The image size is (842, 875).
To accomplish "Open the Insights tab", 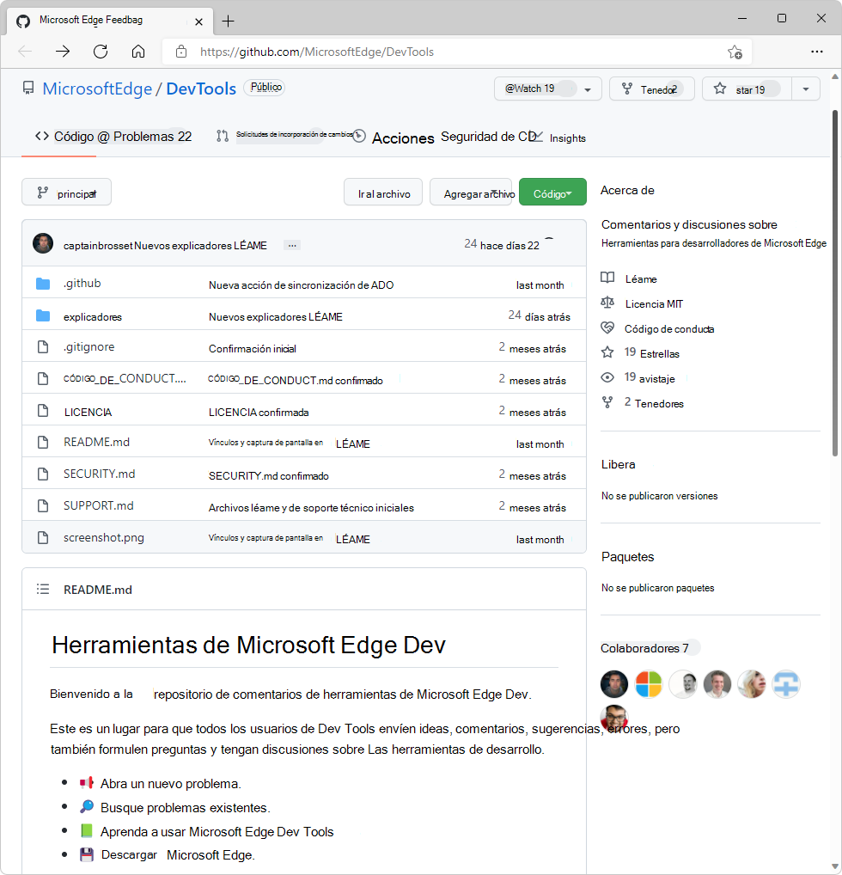I will (x=568, y=138).
